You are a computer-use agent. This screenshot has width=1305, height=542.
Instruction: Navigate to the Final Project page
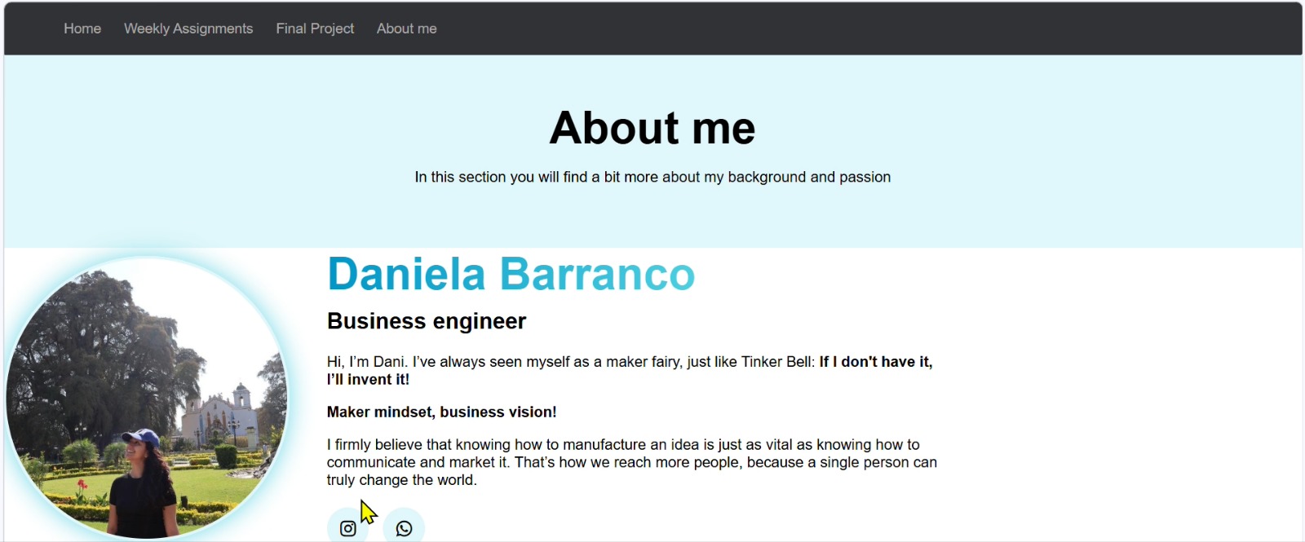[315, 29]
